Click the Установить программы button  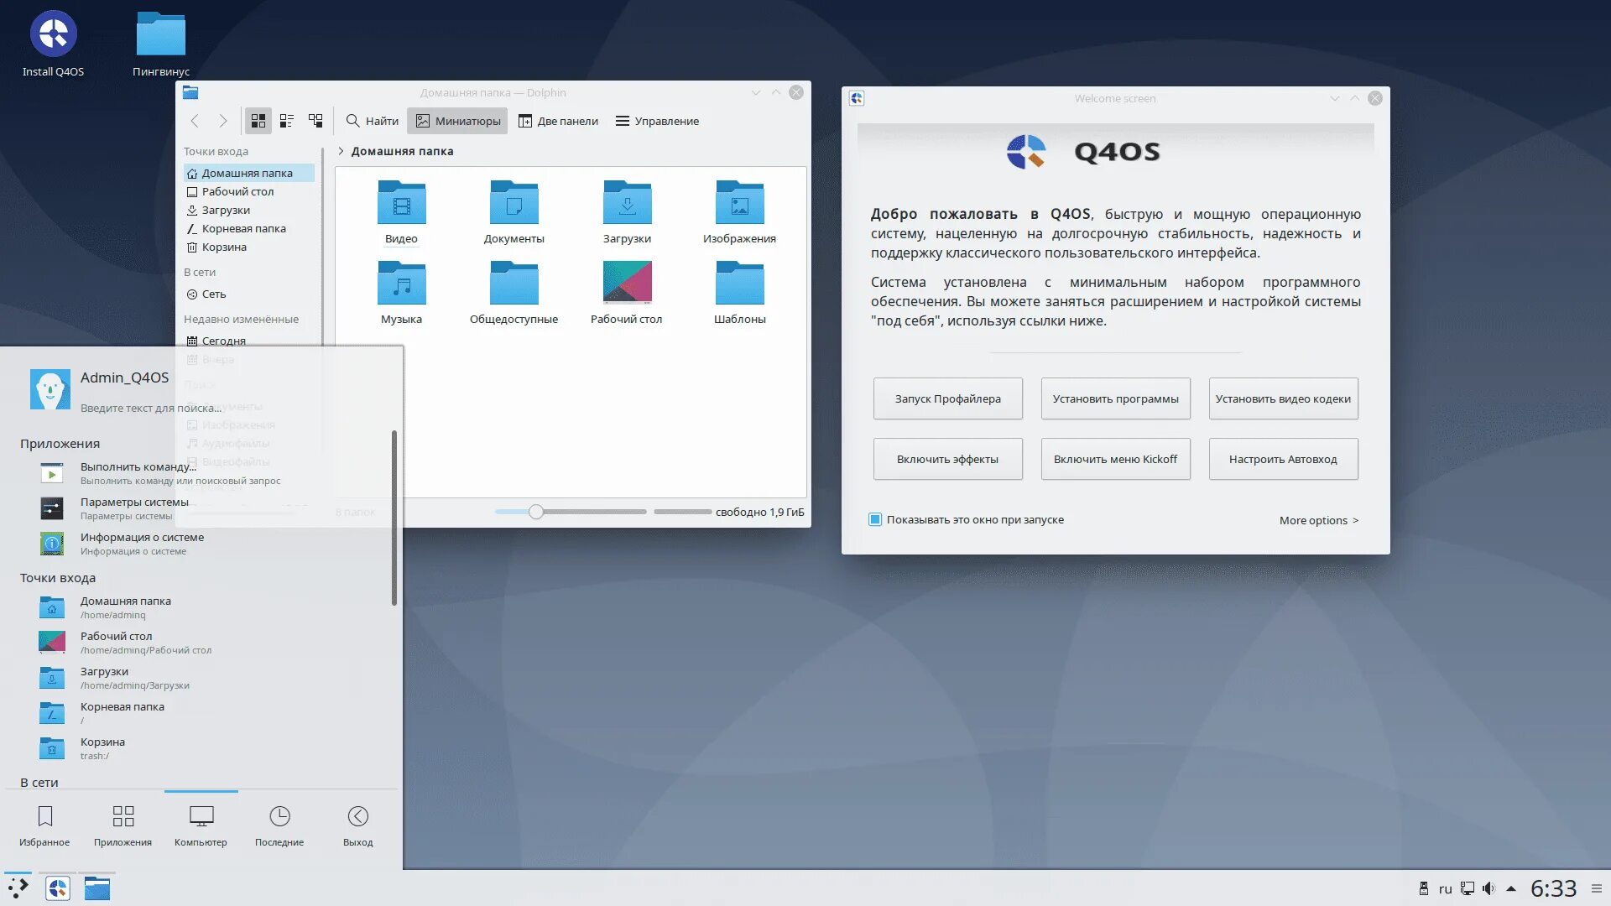point(1115,398)
